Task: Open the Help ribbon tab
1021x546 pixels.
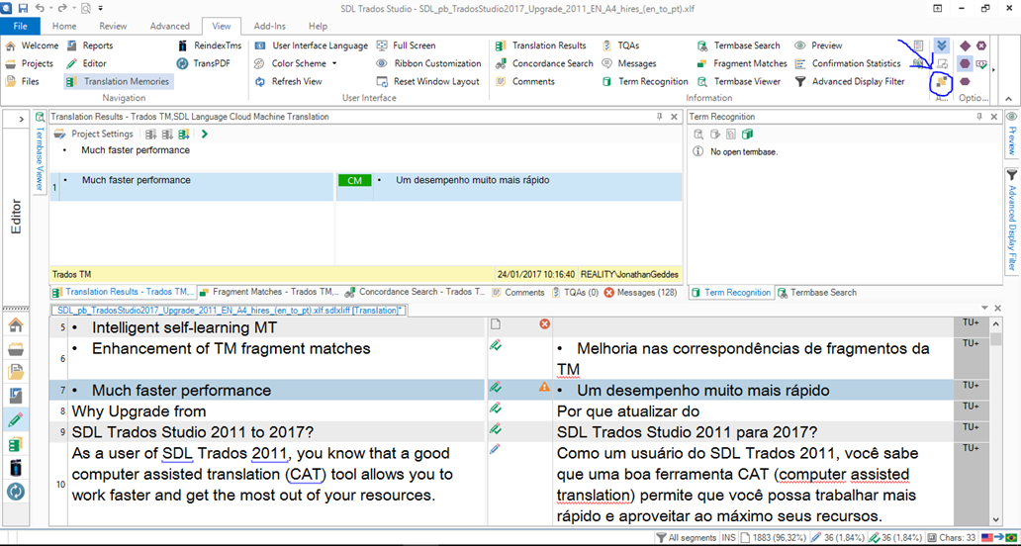Action: pyautogui.click(x=318, y=26)
